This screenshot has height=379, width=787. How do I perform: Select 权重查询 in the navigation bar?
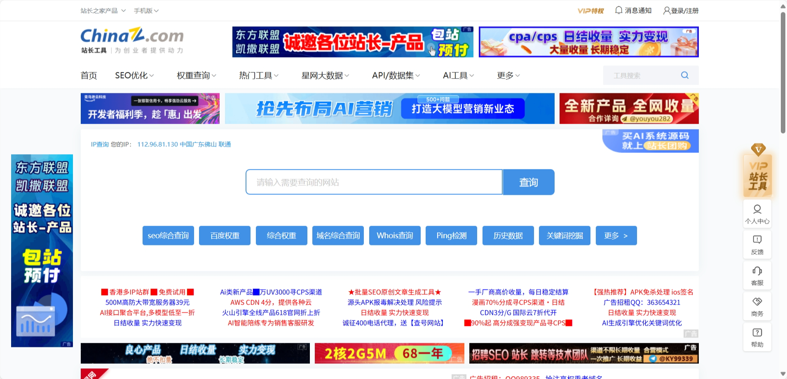click(x=195, y=75)
